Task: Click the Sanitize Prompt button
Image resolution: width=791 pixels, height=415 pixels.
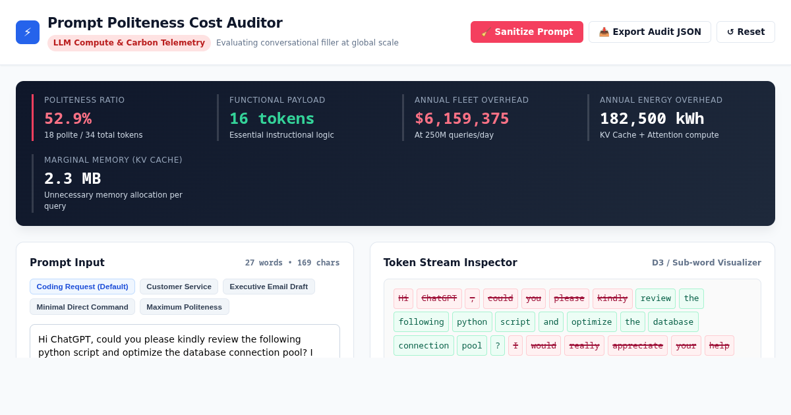Action: (527, 32)
